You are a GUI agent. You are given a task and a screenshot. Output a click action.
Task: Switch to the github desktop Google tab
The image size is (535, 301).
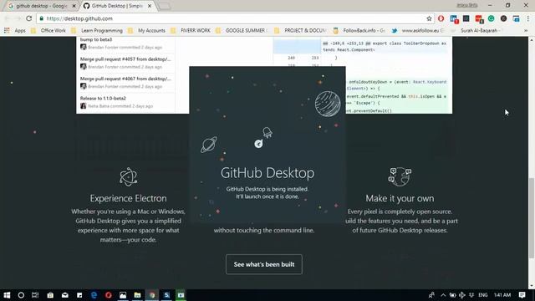pyautogui.click(x=41, y=6)
